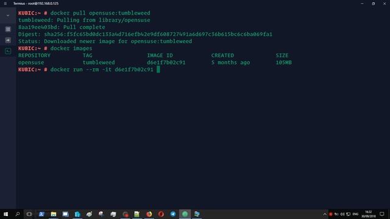This screenshot has height=219, width=390.
Task: Click the '105MB' size value
Action: [x=283, y=63]
